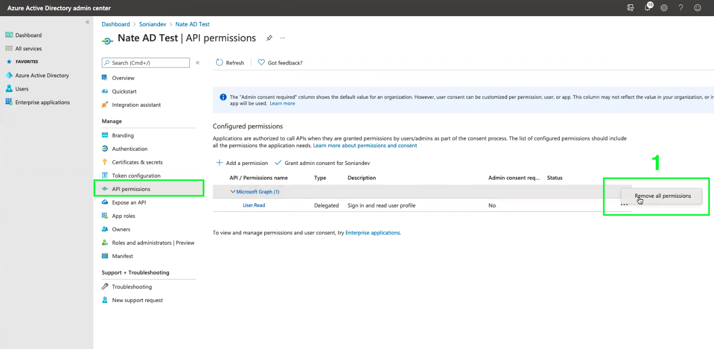
Task: Click the App roles grid icon
Action: click(105, 215)
